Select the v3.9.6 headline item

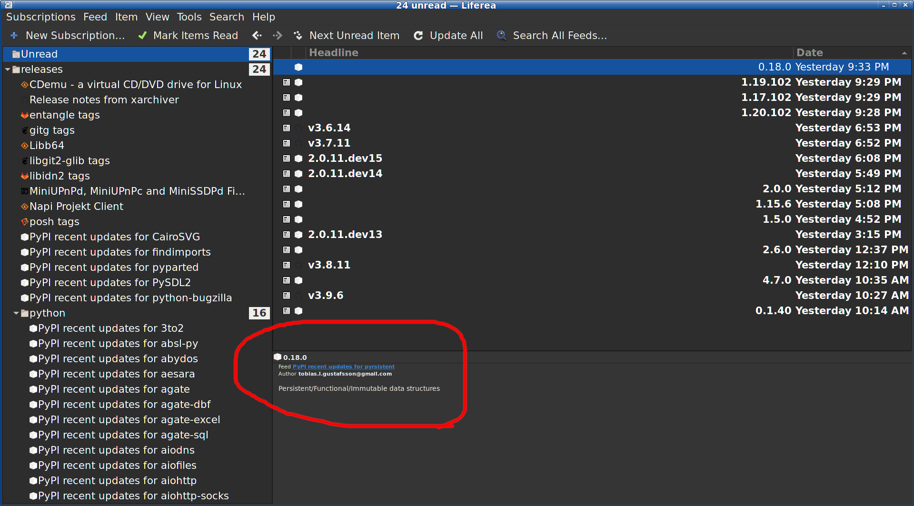(326, 296)
